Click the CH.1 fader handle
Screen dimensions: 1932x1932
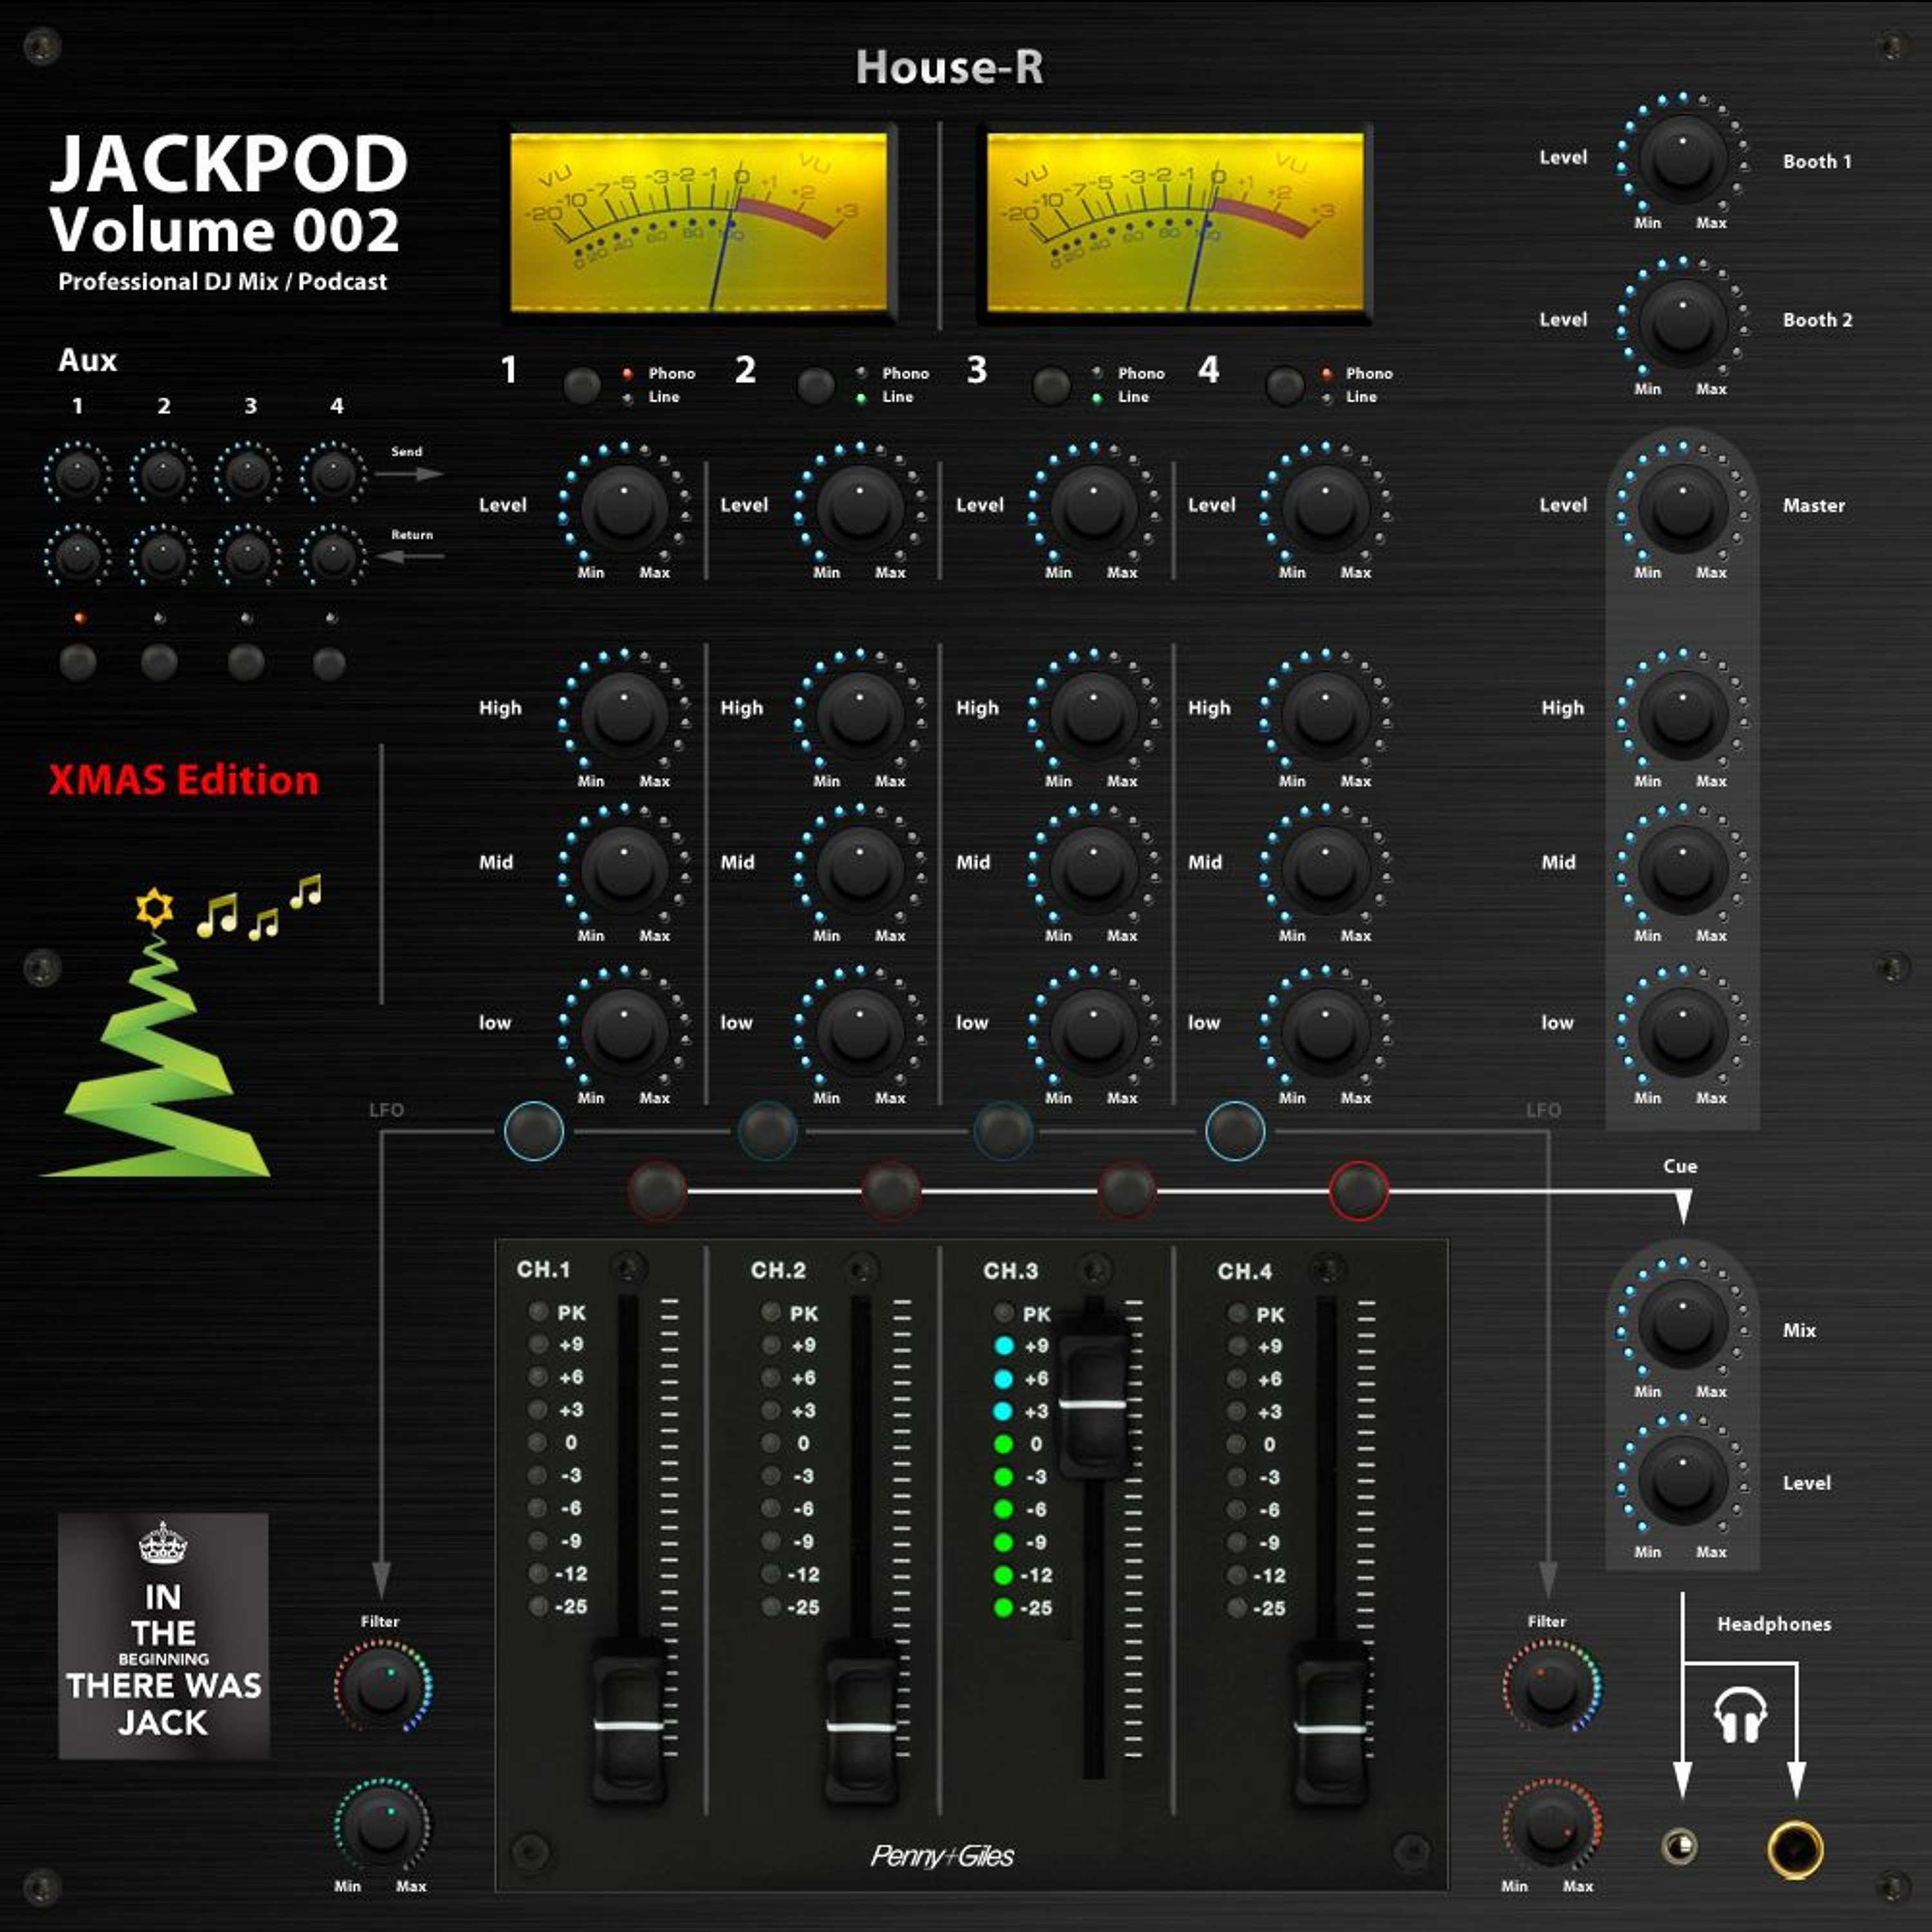tap(629, 1726)
